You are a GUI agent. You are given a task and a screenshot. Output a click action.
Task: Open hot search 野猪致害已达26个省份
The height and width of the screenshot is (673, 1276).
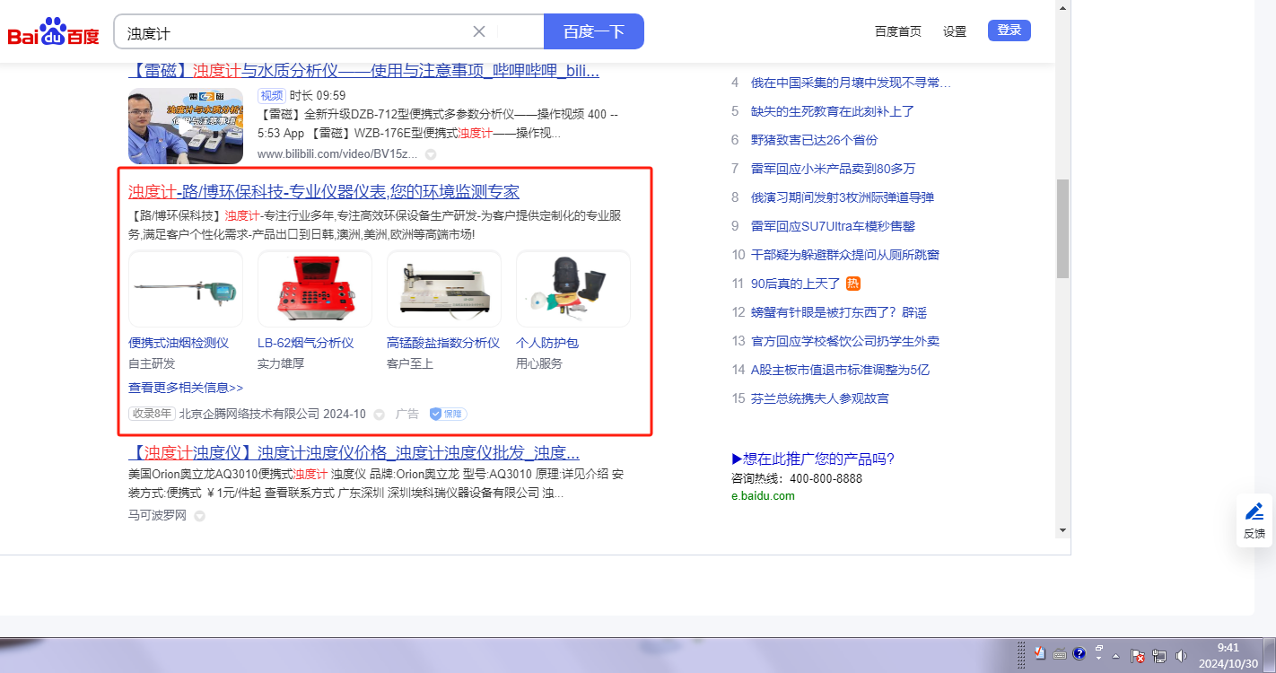(815, 140)
